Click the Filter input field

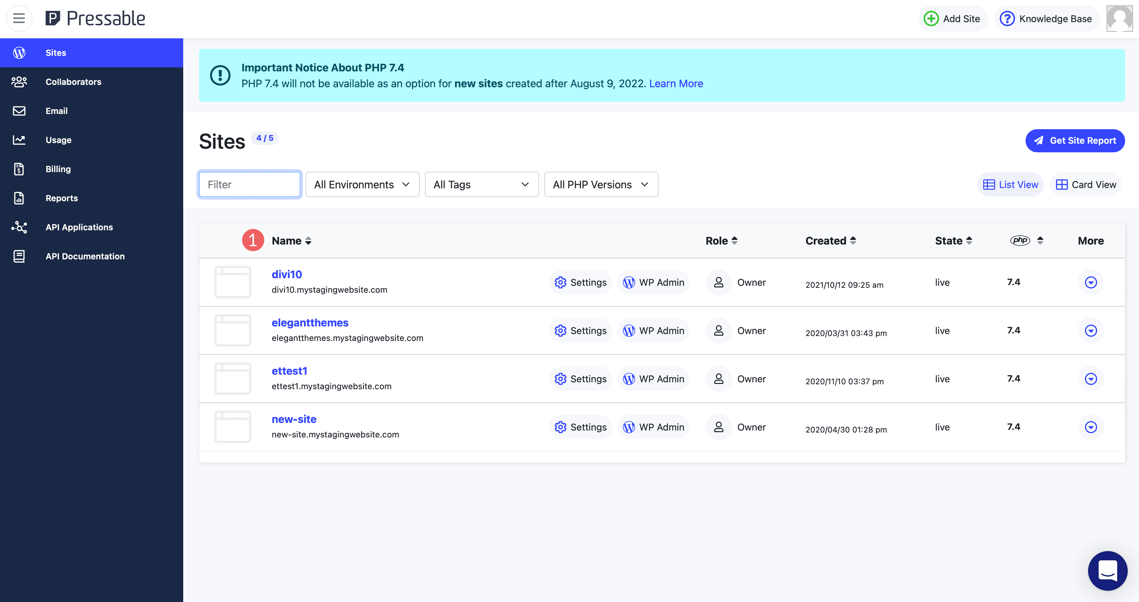pyautogui.click(x=249, y=184)
